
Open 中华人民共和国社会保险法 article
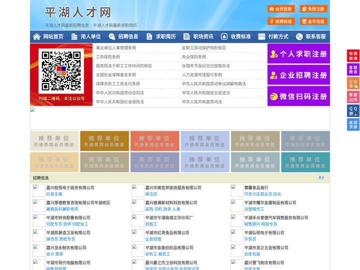[x=120, y=101]
